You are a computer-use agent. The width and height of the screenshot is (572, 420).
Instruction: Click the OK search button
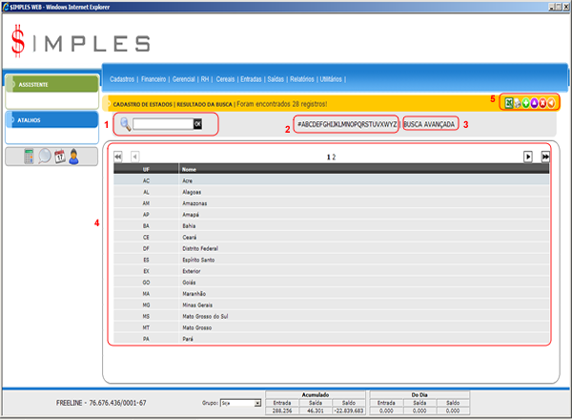tap(198, 124)
